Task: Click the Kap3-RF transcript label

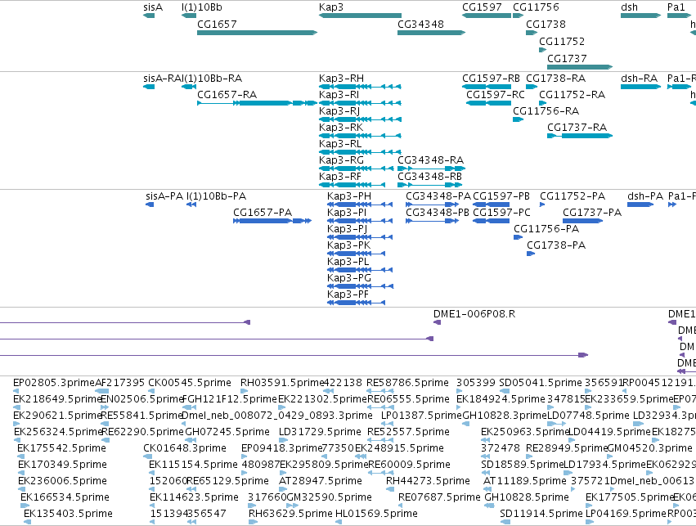Action: pyautogui.click(x=340, y=177)
